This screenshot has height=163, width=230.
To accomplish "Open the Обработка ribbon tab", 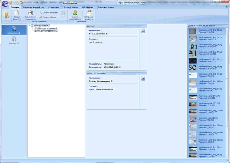I will [x=87, y=7].
